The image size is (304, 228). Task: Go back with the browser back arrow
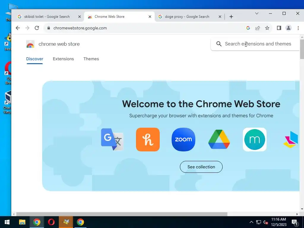[18, 28]
